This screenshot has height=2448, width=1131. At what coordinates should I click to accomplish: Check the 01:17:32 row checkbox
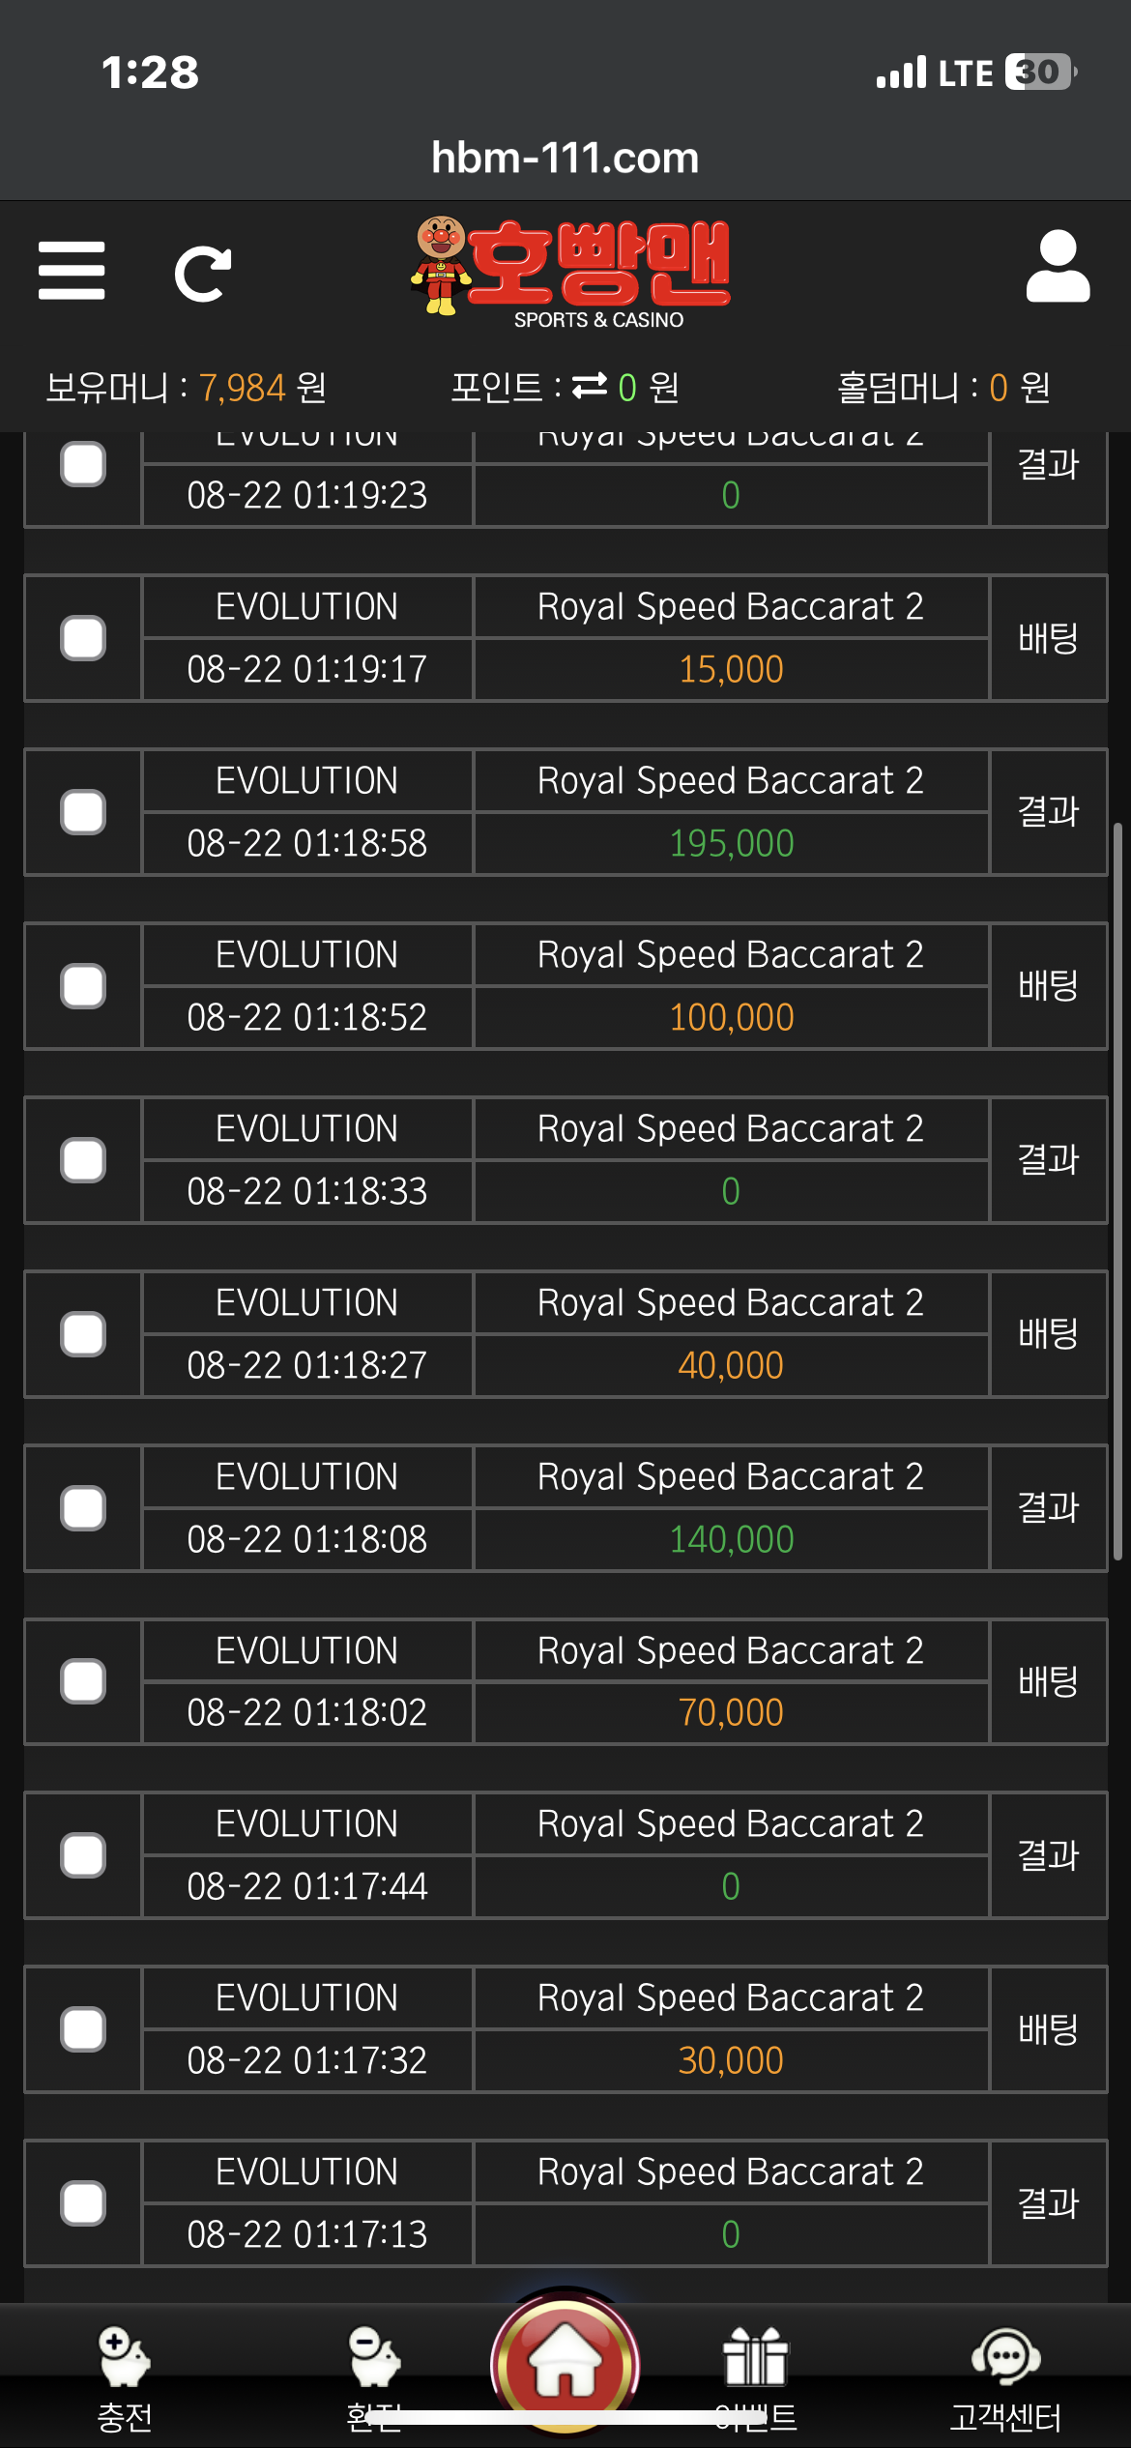pyautogui.click(x=83, y=2029)
